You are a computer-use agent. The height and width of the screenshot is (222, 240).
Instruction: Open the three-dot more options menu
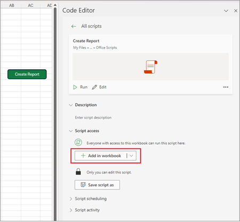tap(226, 87)
